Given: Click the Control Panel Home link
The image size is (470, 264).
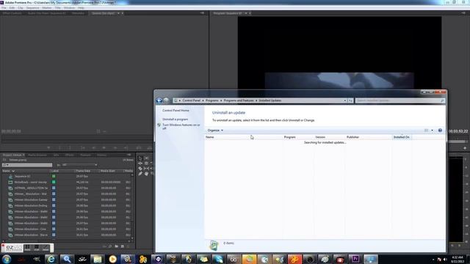Looking at the screenshot, I should pos(176,111).
